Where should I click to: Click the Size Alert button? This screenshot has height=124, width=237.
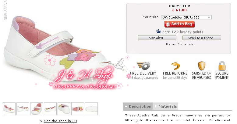(157, 38)
